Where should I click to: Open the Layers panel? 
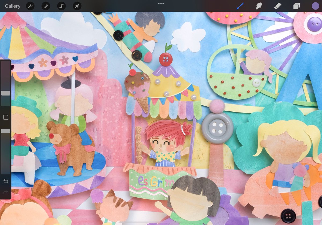point(297,6)
